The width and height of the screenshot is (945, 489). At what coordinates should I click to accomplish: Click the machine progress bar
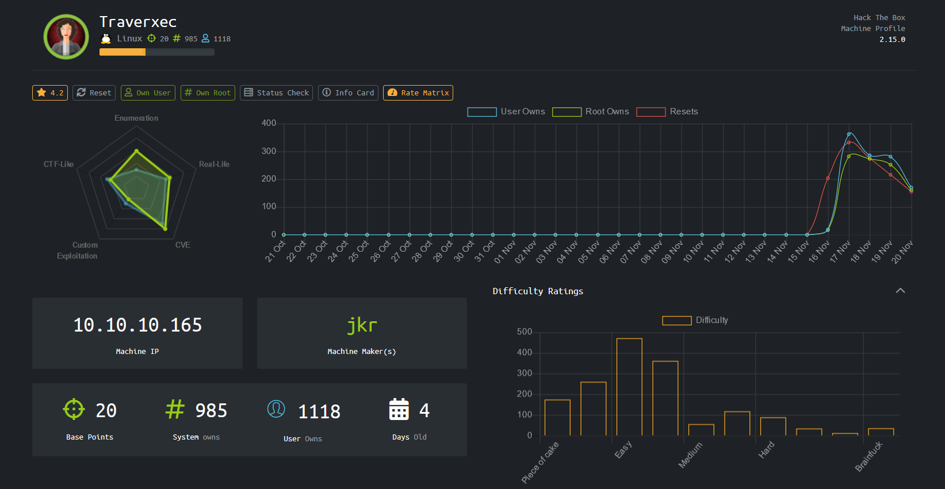(x=157, y=52)
